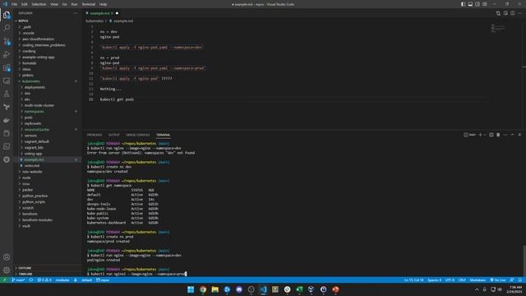Open Google Chrome from taskbar
Viewport: 526px width, 296px height.
(x=203, y=289)
